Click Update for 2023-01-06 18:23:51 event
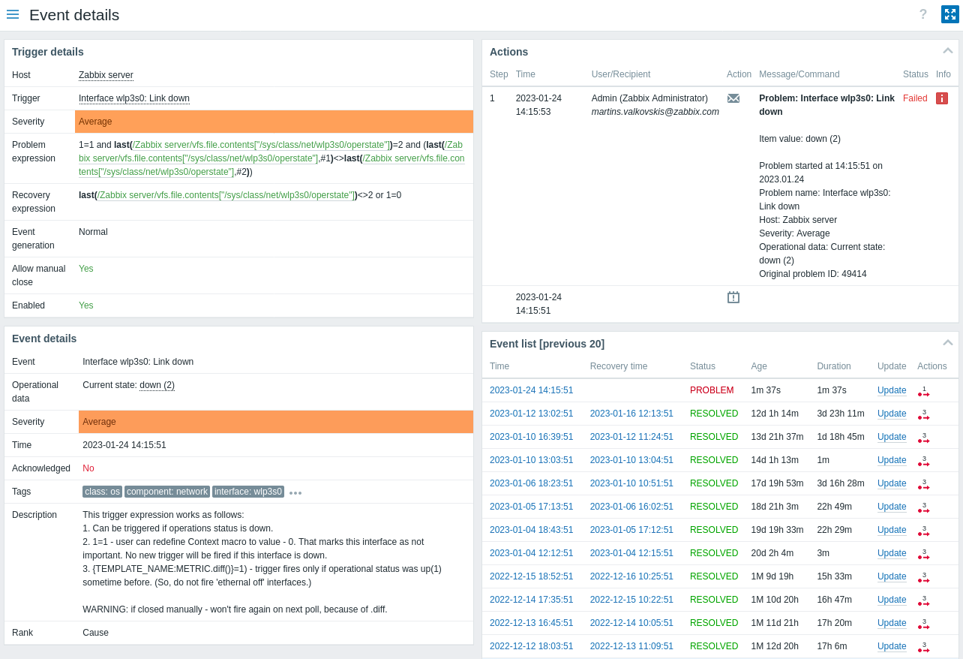Image resolution: width=963 pixels, height=659 pixels. coord(892,483)
